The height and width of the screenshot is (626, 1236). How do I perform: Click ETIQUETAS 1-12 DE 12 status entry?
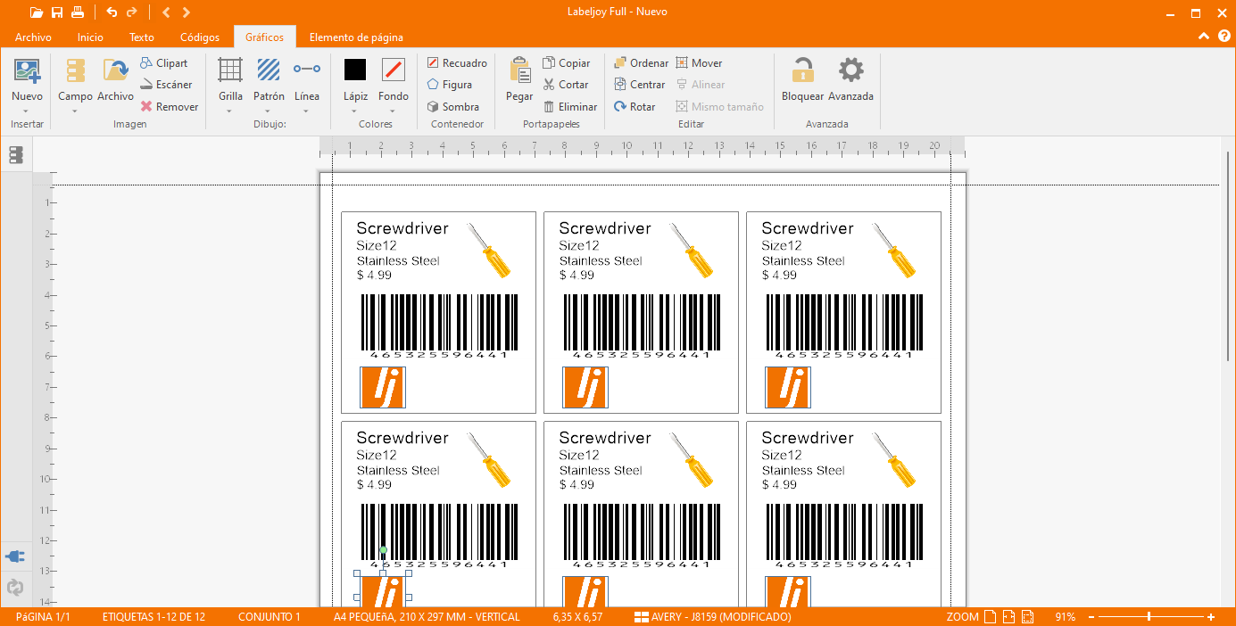153,617
